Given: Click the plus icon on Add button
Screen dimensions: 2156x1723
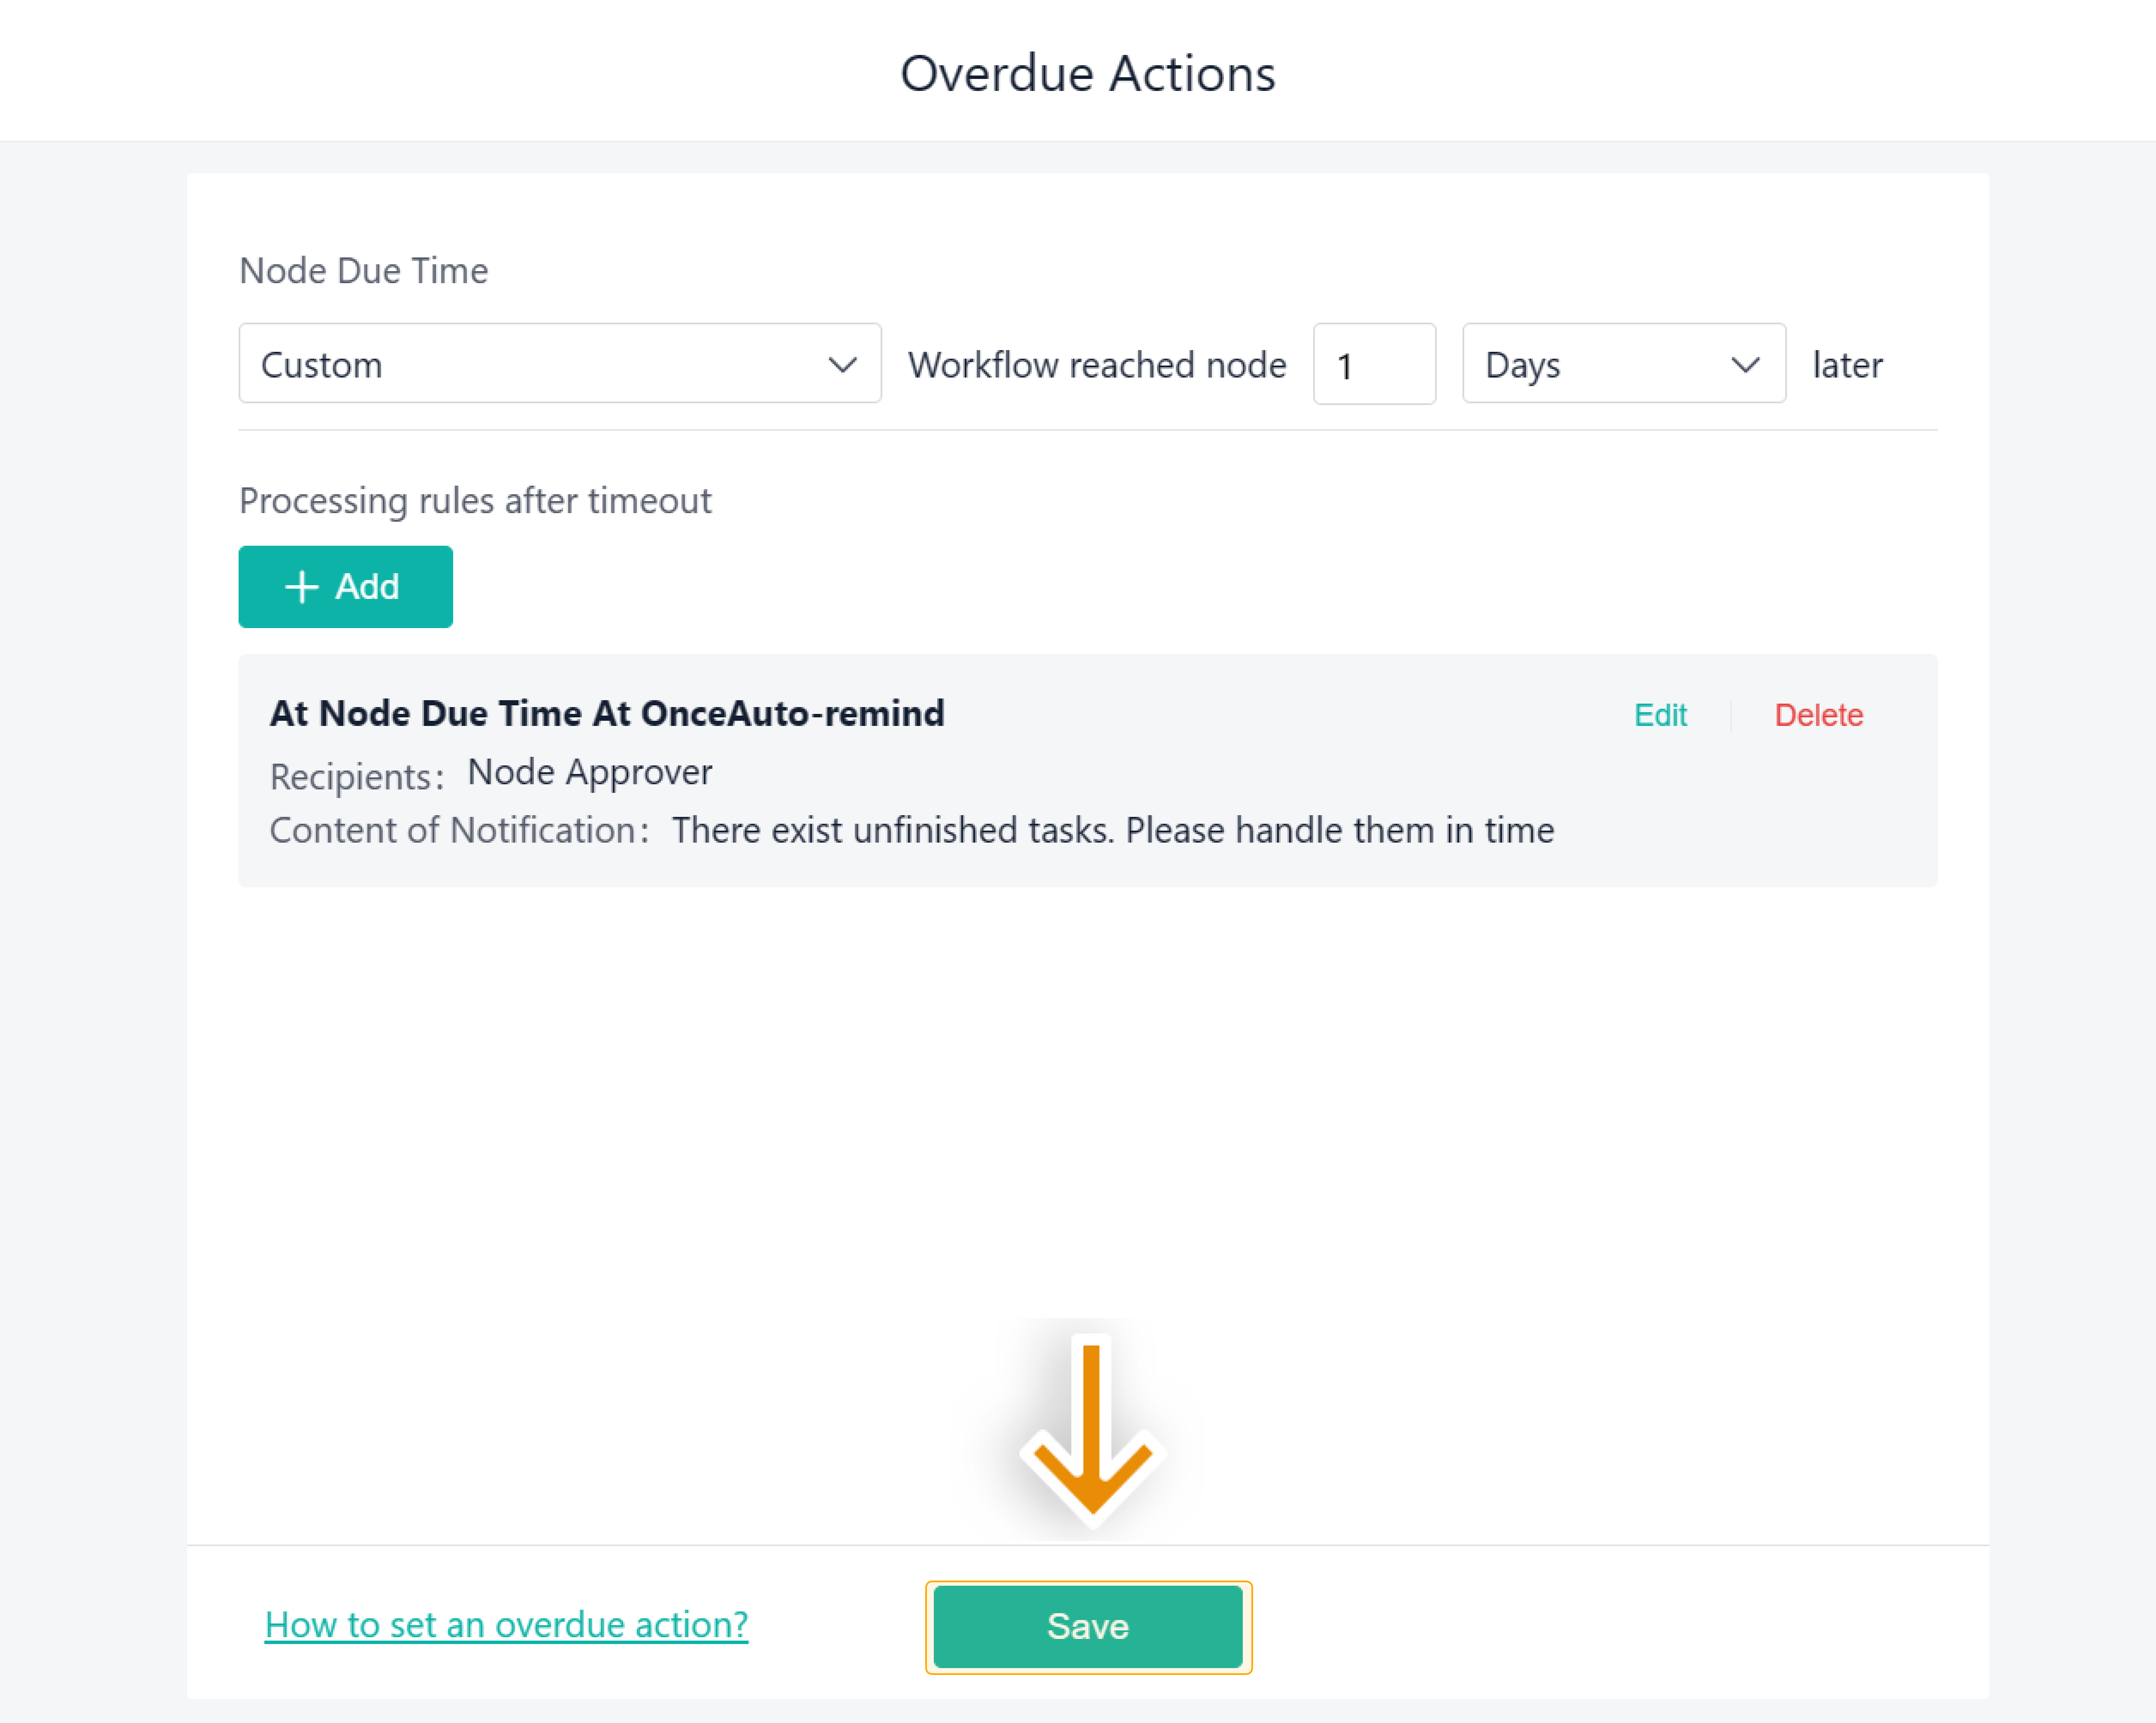Looking at the screenshot, I should (302, 587).
